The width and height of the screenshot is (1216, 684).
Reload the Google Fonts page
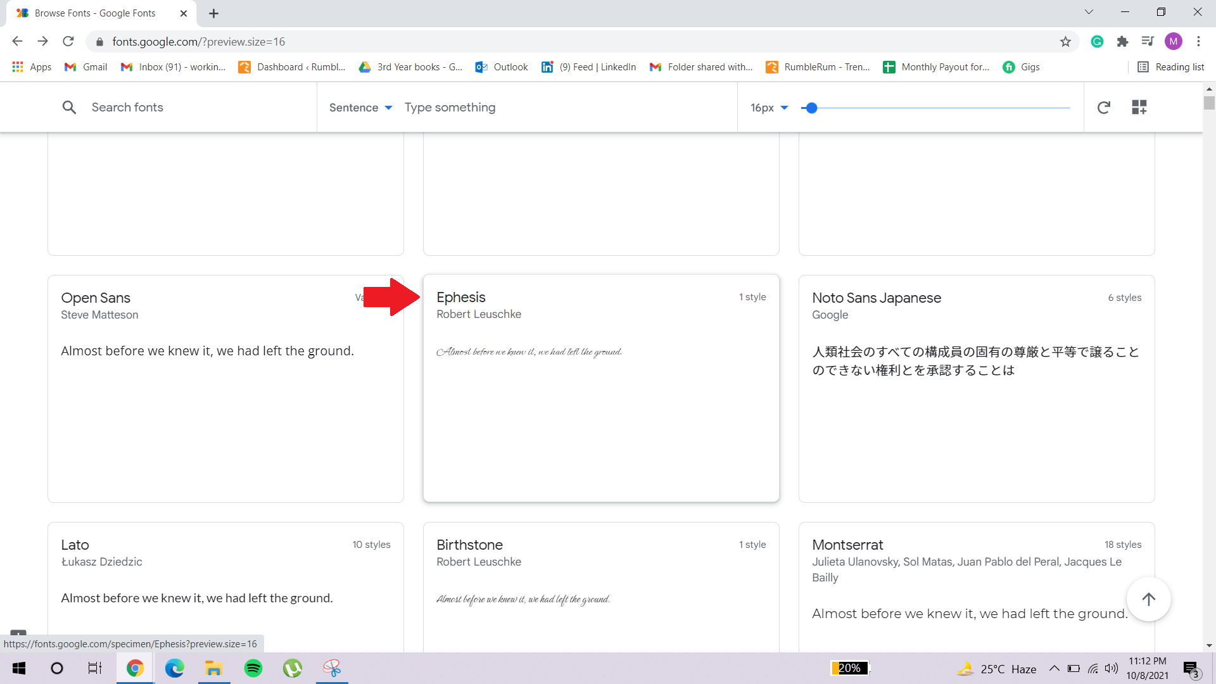click(68, 42)
